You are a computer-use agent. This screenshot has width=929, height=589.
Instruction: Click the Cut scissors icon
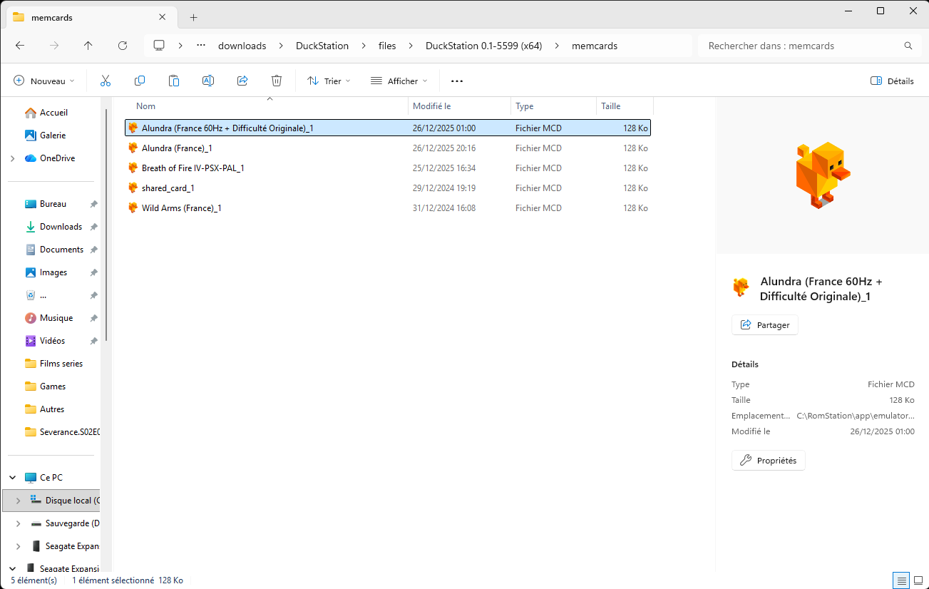[x=106, y=81]
